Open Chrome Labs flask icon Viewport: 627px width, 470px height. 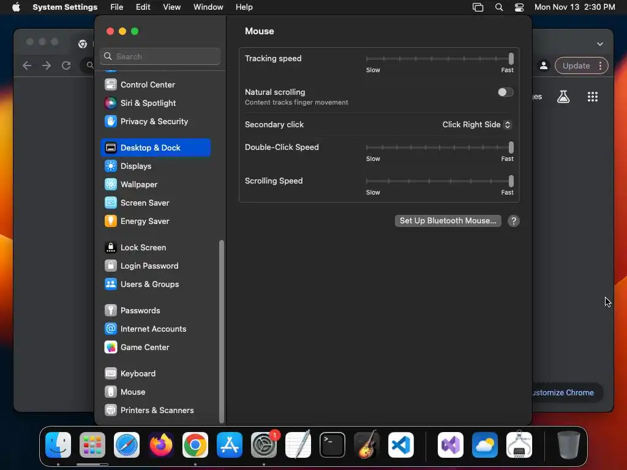click(563, 97)
